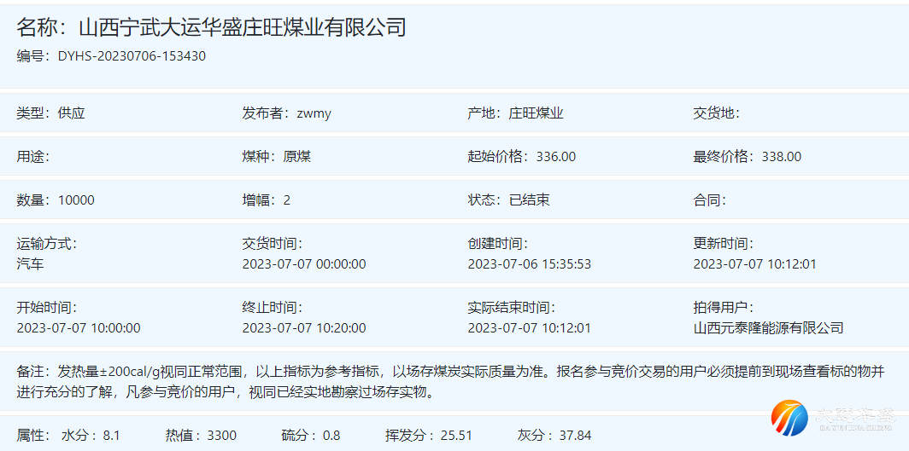Screen dimensions: 909x451
Task: Click the listing number DYHS-20230706-153430
Action: (x=132, y=56)
